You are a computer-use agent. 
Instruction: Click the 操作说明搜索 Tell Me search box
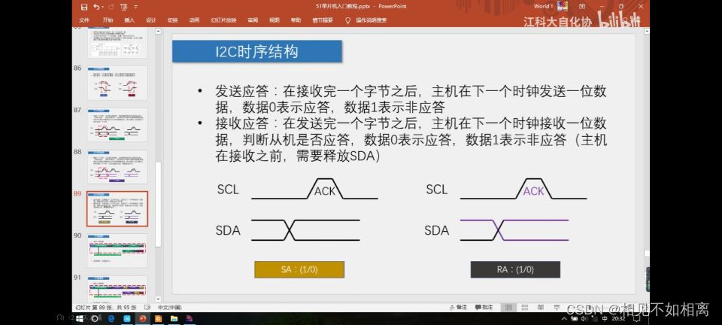[x=371, y=20]
